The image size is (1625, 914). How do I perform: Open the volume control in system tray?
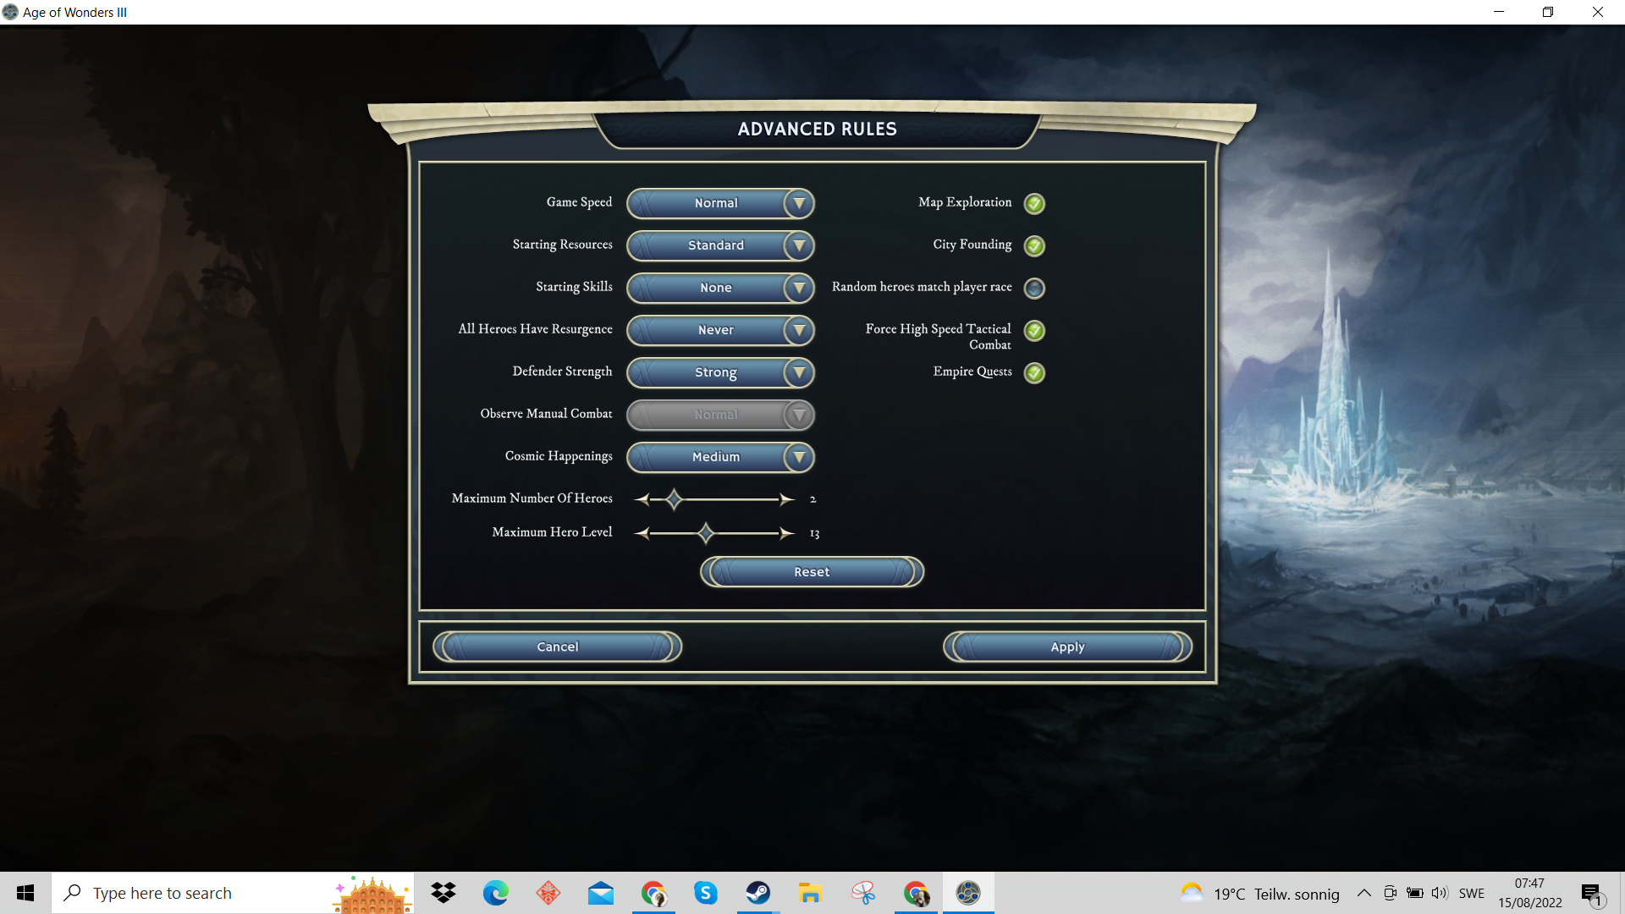pos(1440,893)
